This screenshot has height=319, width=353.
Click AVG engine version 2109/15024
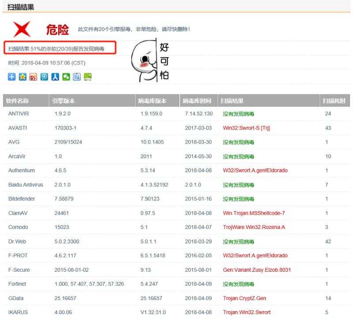[x=68, y=142]
